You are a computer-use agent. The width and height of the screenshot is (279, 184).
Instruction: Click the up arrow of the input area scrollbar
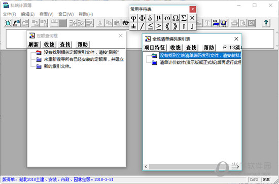(x=277, y=32)
